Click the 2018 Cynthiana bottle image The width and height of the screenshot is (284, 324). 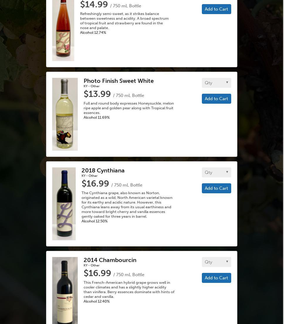(64, 204)
